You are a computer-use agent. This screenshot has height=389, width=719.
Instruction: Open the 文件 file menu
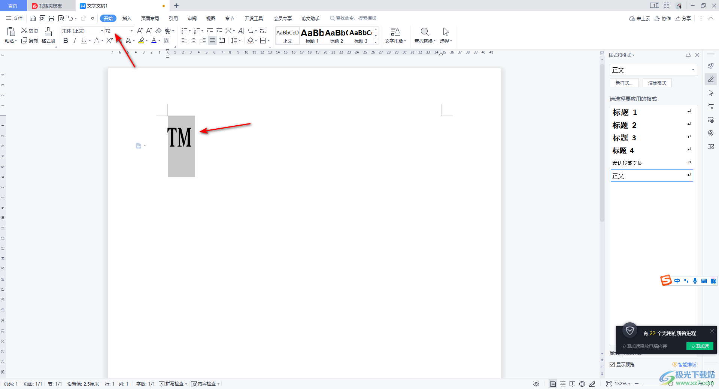click(x=14, y=18)
